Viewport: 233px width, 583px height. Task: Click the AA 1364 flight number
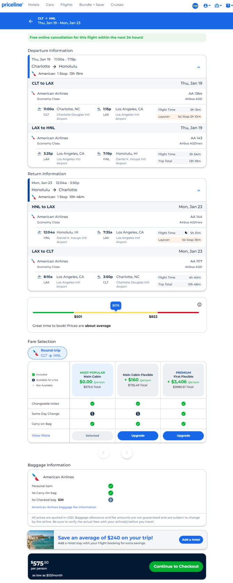click(195, 94)
